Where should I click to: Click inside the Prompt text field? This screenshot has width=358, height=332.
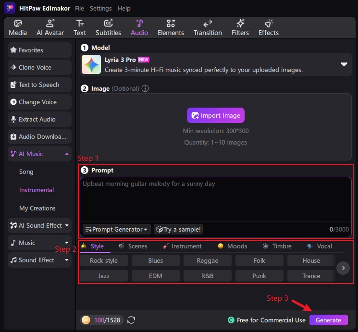(x=216, y=199)
